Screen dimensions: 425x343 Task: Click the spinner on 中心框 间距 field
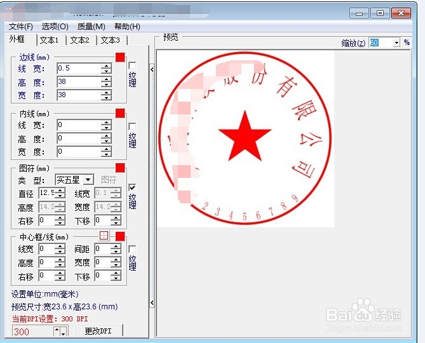(116, 249)
